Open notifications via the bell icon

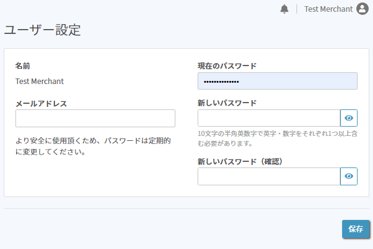[284, 9]
